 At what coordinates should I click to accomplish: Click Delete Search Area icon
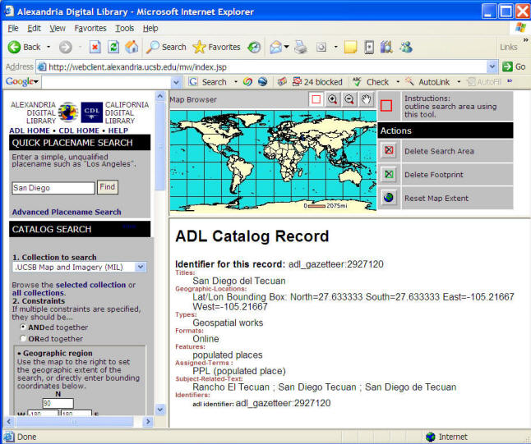[389, 150]
